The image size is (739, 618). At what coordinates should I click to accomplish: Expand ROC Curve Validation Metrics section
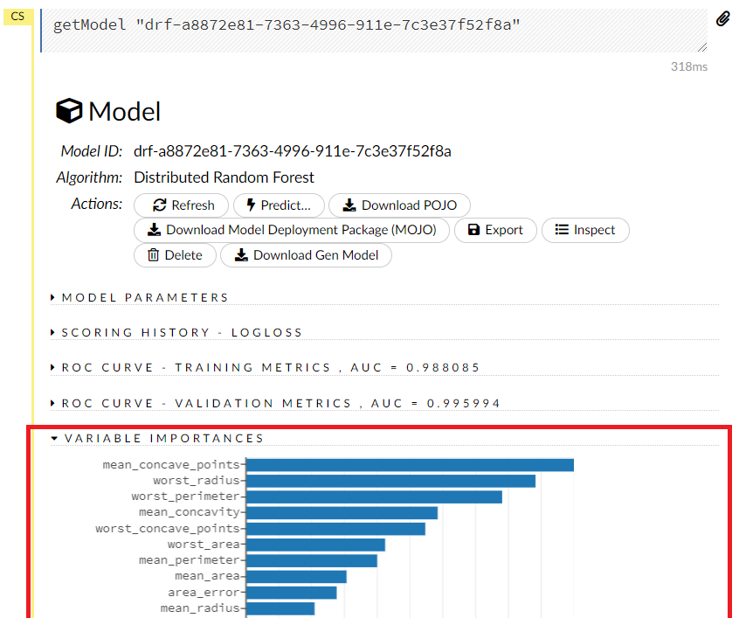pyautogui.click(x=280, y=403)
